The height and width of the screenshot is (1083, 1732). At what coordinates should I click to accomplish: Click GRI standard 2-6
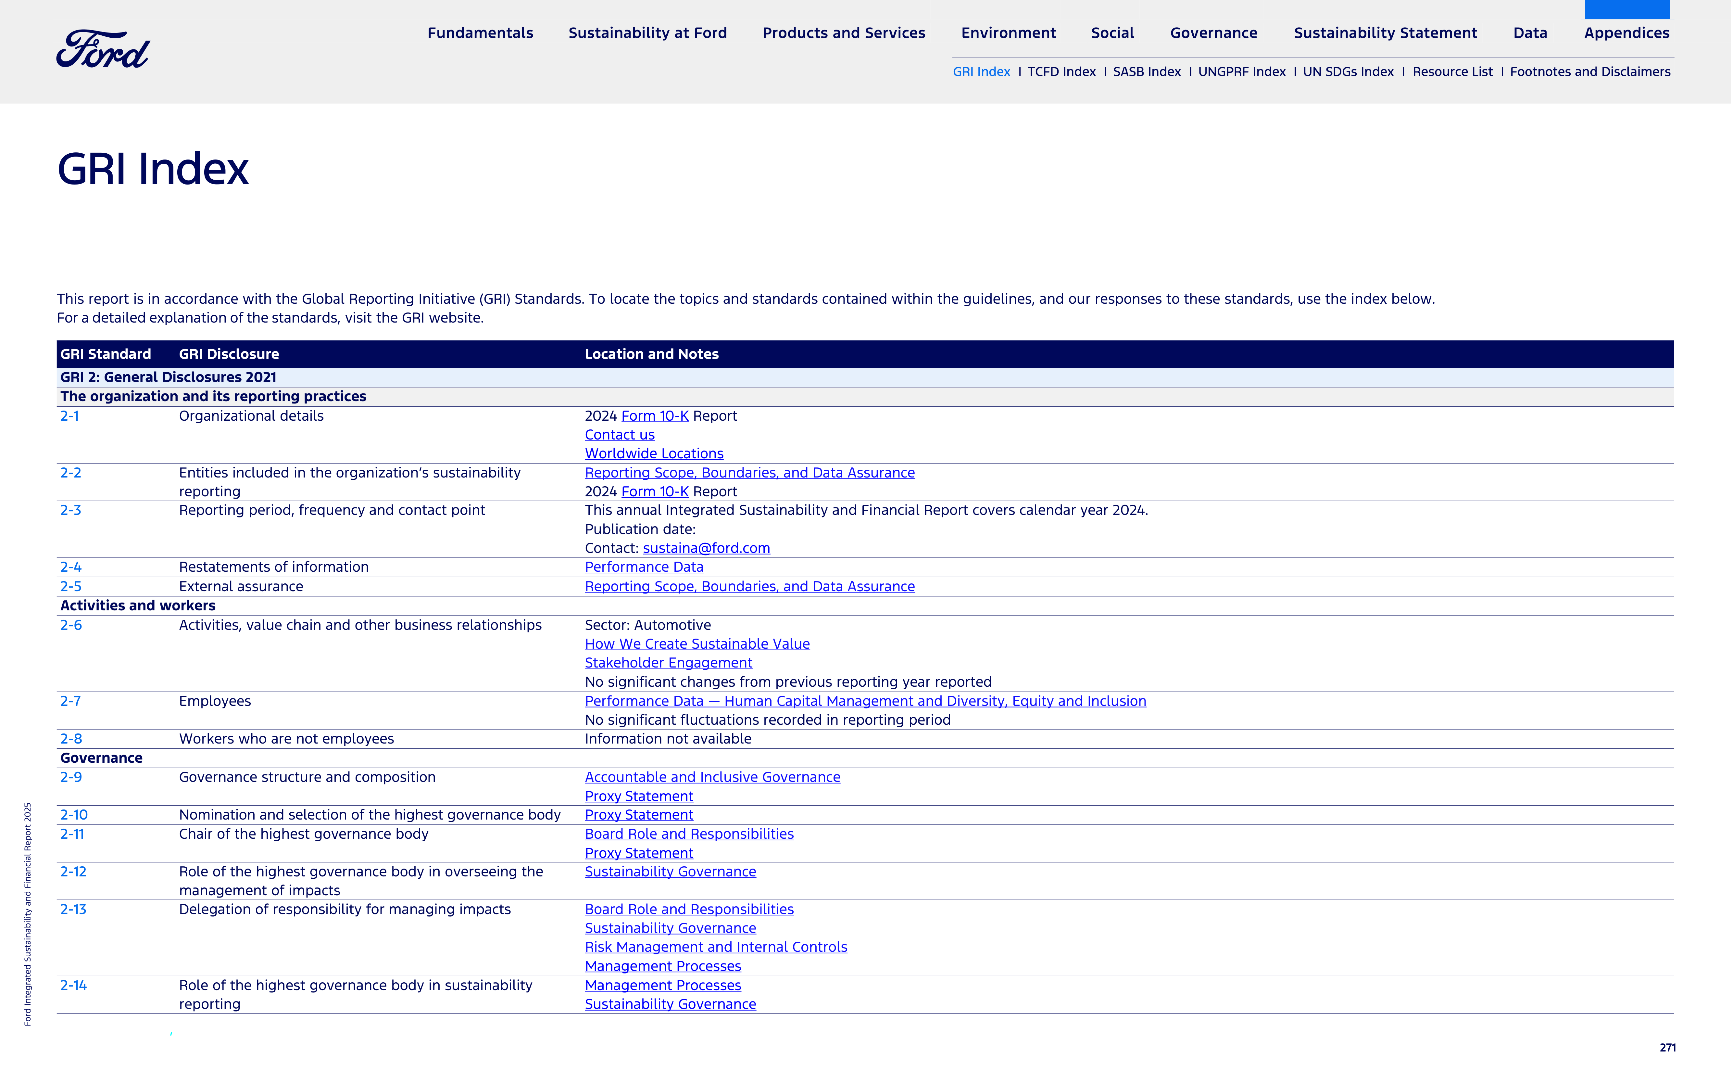(71, 625)
